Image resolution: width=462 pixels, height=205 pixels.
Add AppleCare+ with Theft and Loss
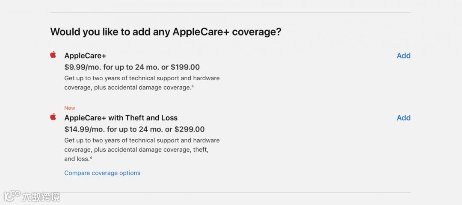pos(403,118)
